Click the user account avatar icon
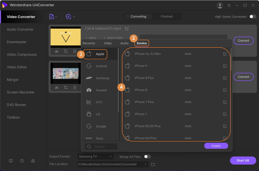259x171 pixels. point(220,5)
